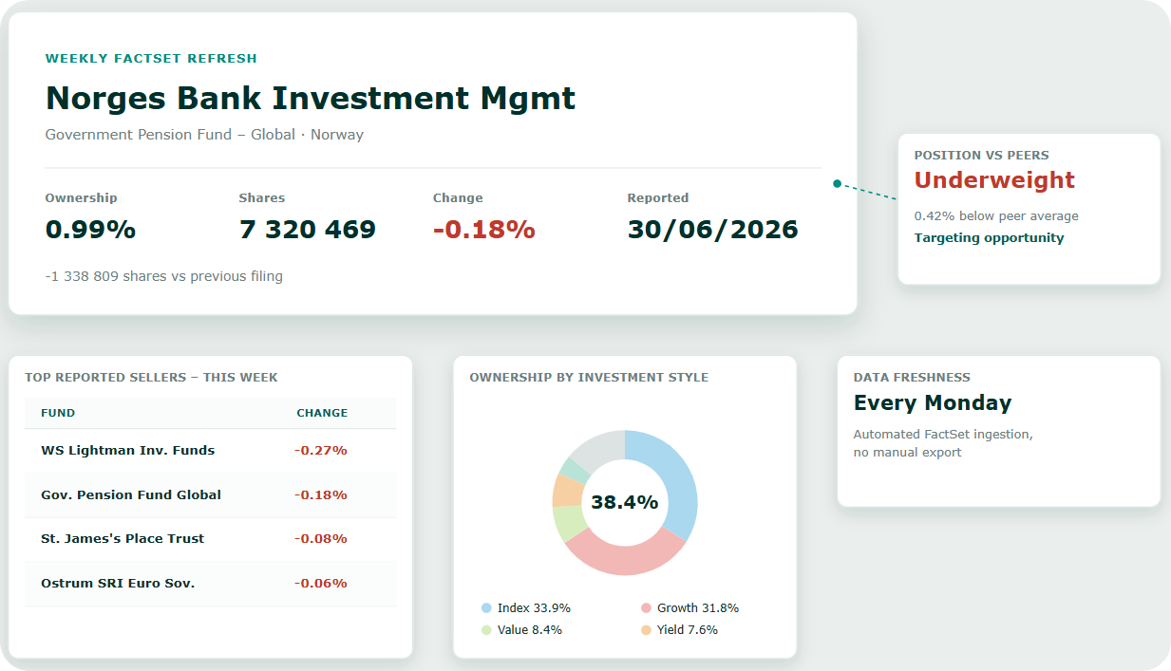Click the -0.18% value in sellers table
Viewport: 1171px width, 671px height.
pyautogui.click(x=320, y=495)
